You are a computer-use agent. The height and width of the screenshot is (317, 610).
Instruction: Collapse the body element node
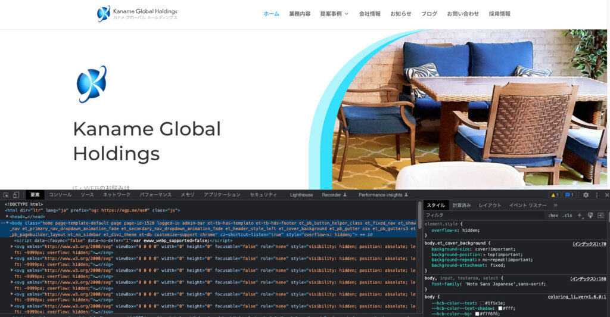8,223
